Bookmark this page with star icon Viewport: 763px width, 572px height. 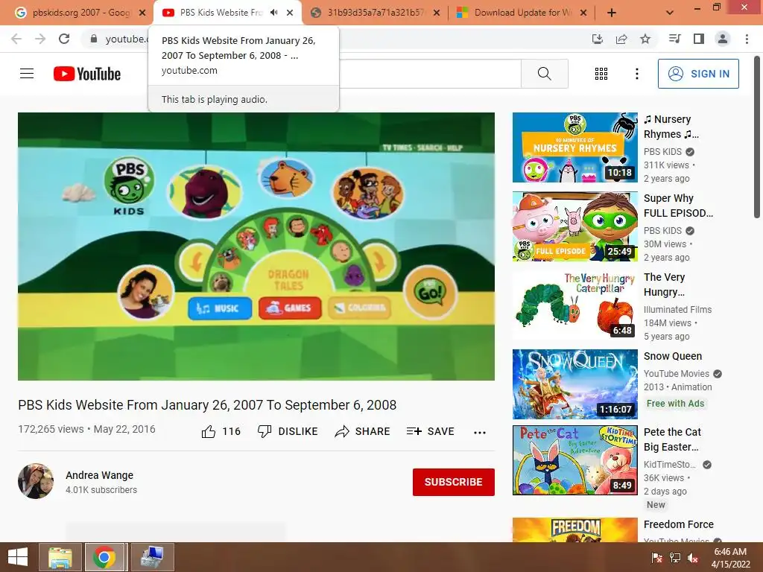tap(645, 39)
